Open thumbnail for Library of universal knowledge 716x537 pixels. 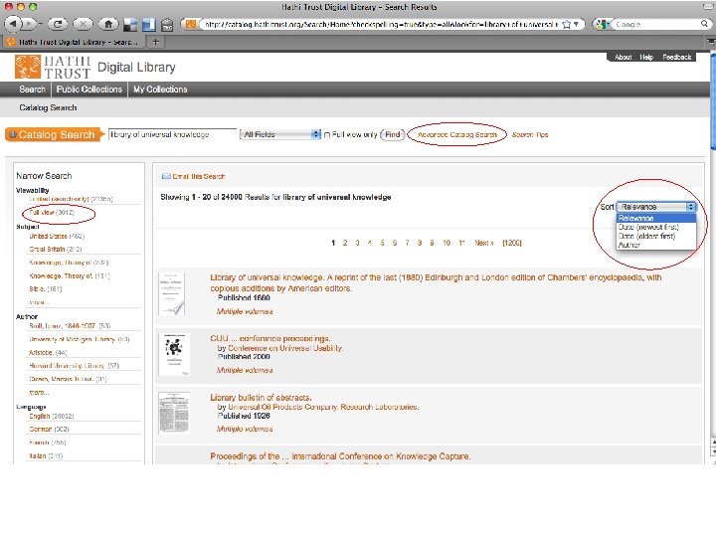(171, 293)
